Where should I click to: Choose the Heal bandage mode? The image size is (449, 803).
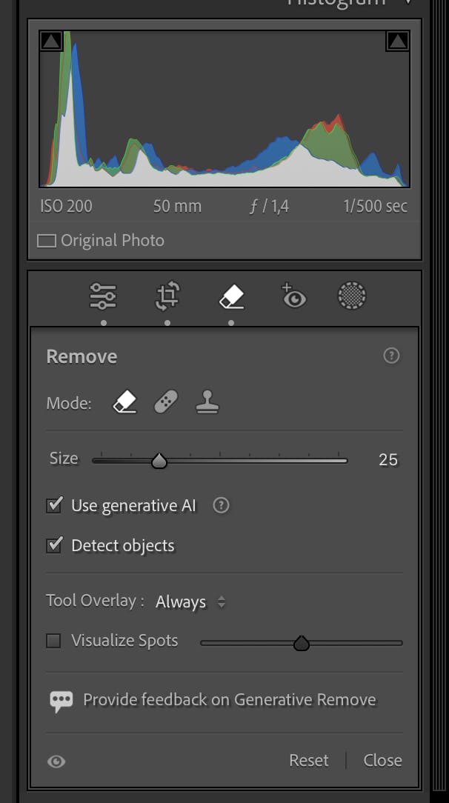(x=167, y=402)
